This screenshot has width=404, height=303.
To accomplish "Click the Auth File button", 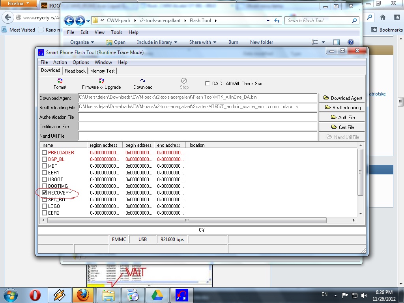I will click(x=342, y=118).
